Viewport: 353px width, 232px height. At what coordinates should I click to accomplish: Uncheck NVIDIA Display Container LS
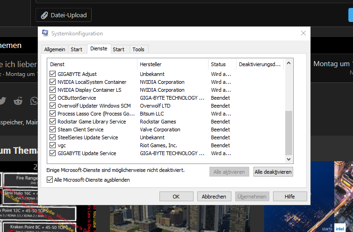pyautogui.click(x=52, y=90)
